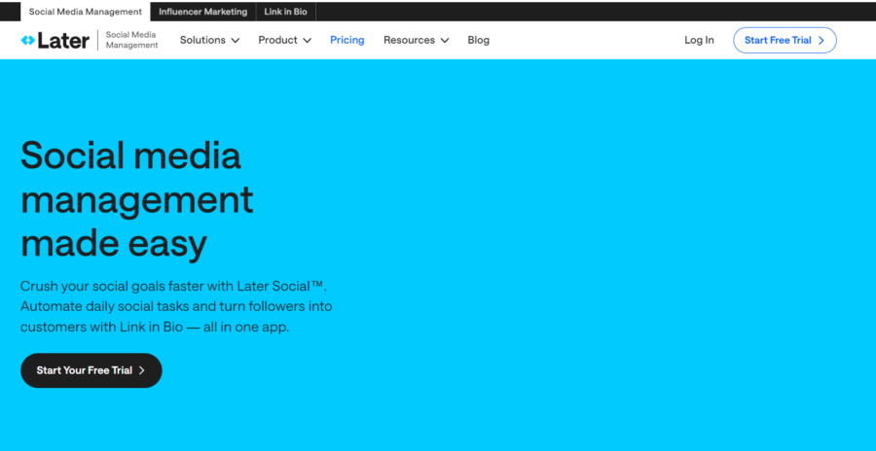The width and height of the screenshot is (876, 451).
Task: Click arrow icon in black Start Your Free Trial
Action: [x=142, y=370]
